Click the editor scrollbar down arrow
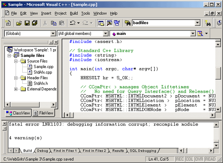Viewport: 223px width, 163px height. pos(218,109)
